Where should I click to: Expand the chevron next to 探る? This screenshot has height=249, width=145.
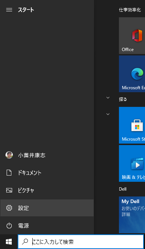coord(108,98)
